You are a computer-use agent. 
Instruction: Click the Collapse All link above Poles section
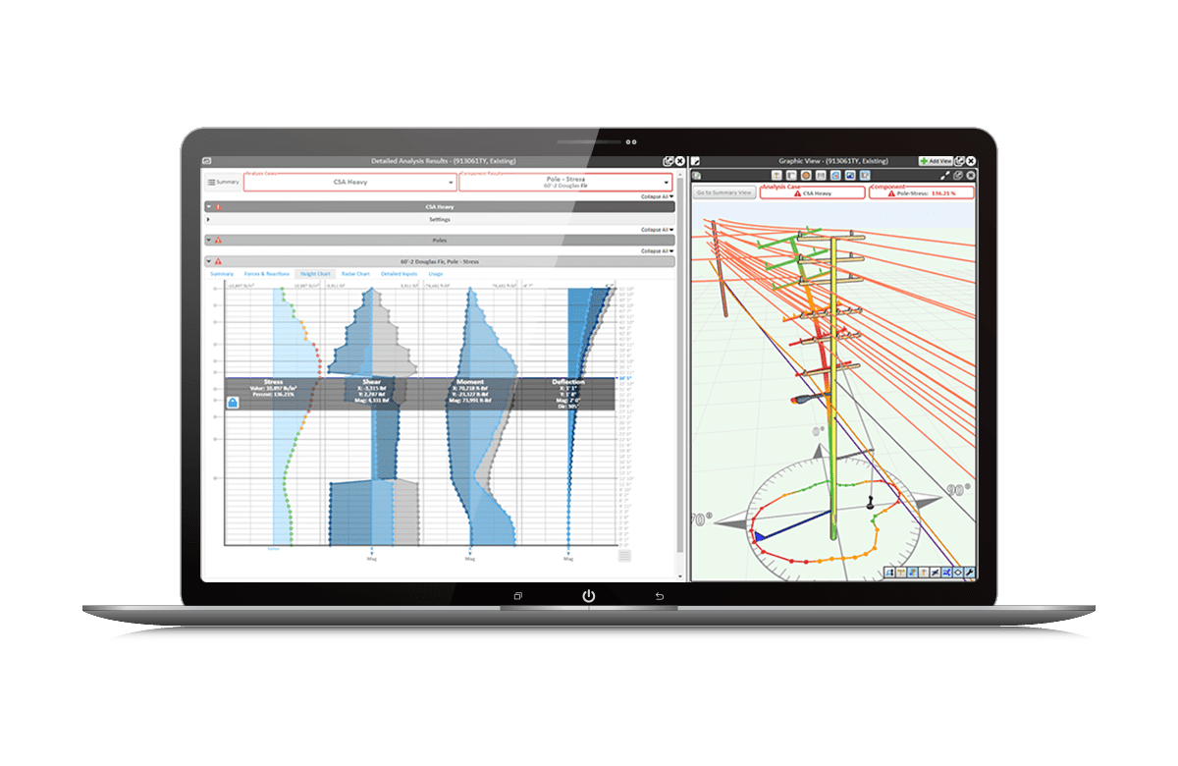pos(656,229)
